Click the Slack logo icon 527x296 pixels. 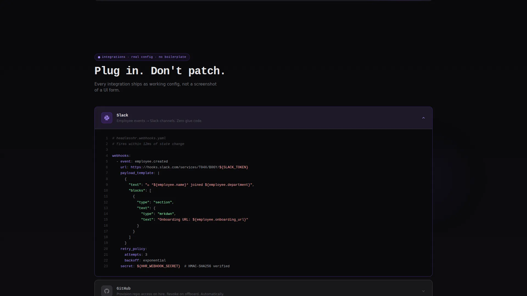(107, 118)
